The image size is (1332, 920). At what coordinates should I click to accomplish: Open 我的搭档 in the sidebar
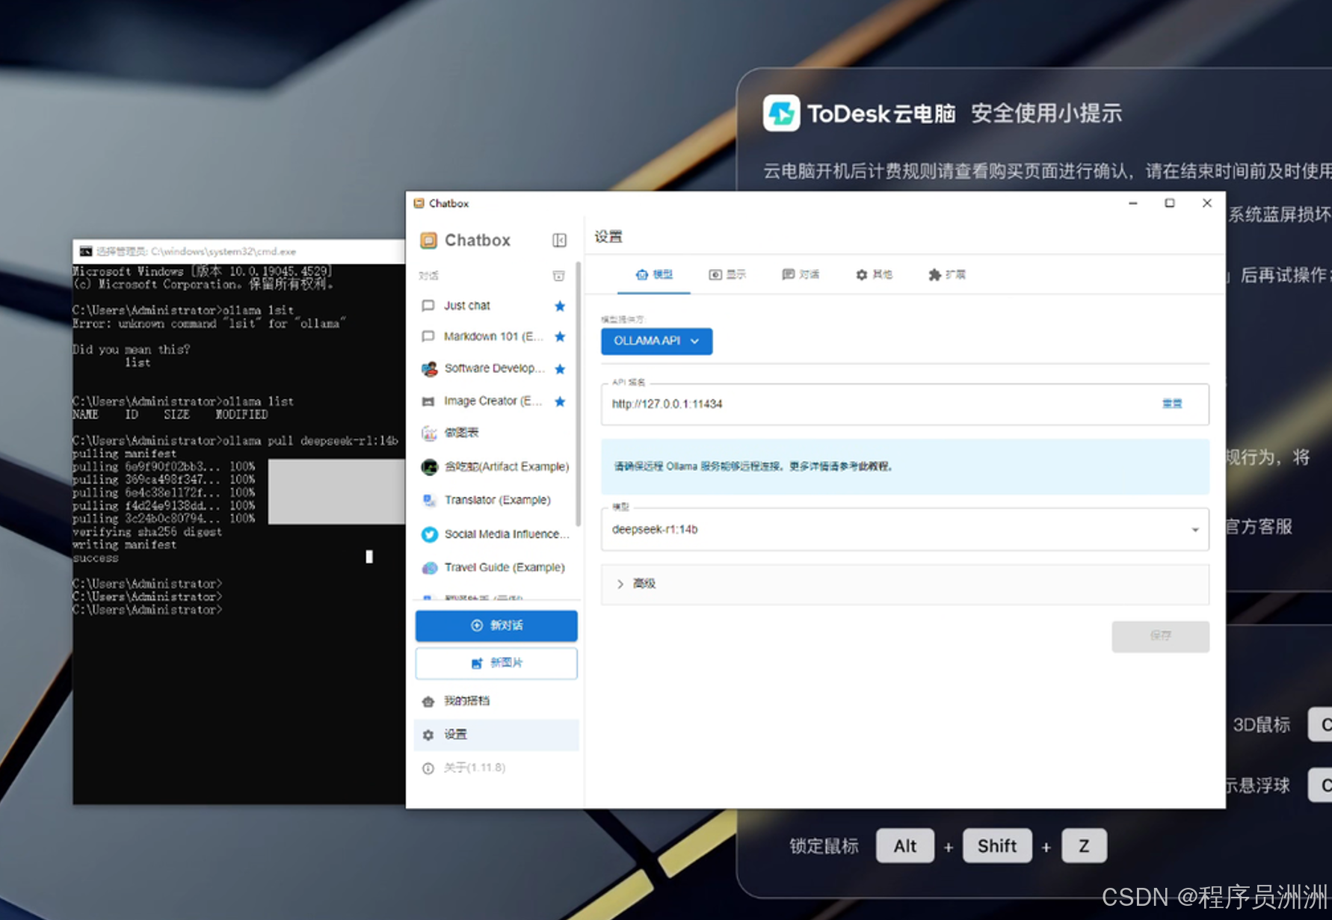click(x=496, y=701)
